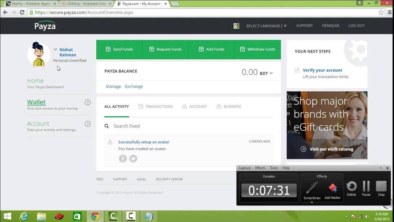Activate the ScreenDraw pen tool
Screen dimensions: 394x222
[x=312, y=191]
